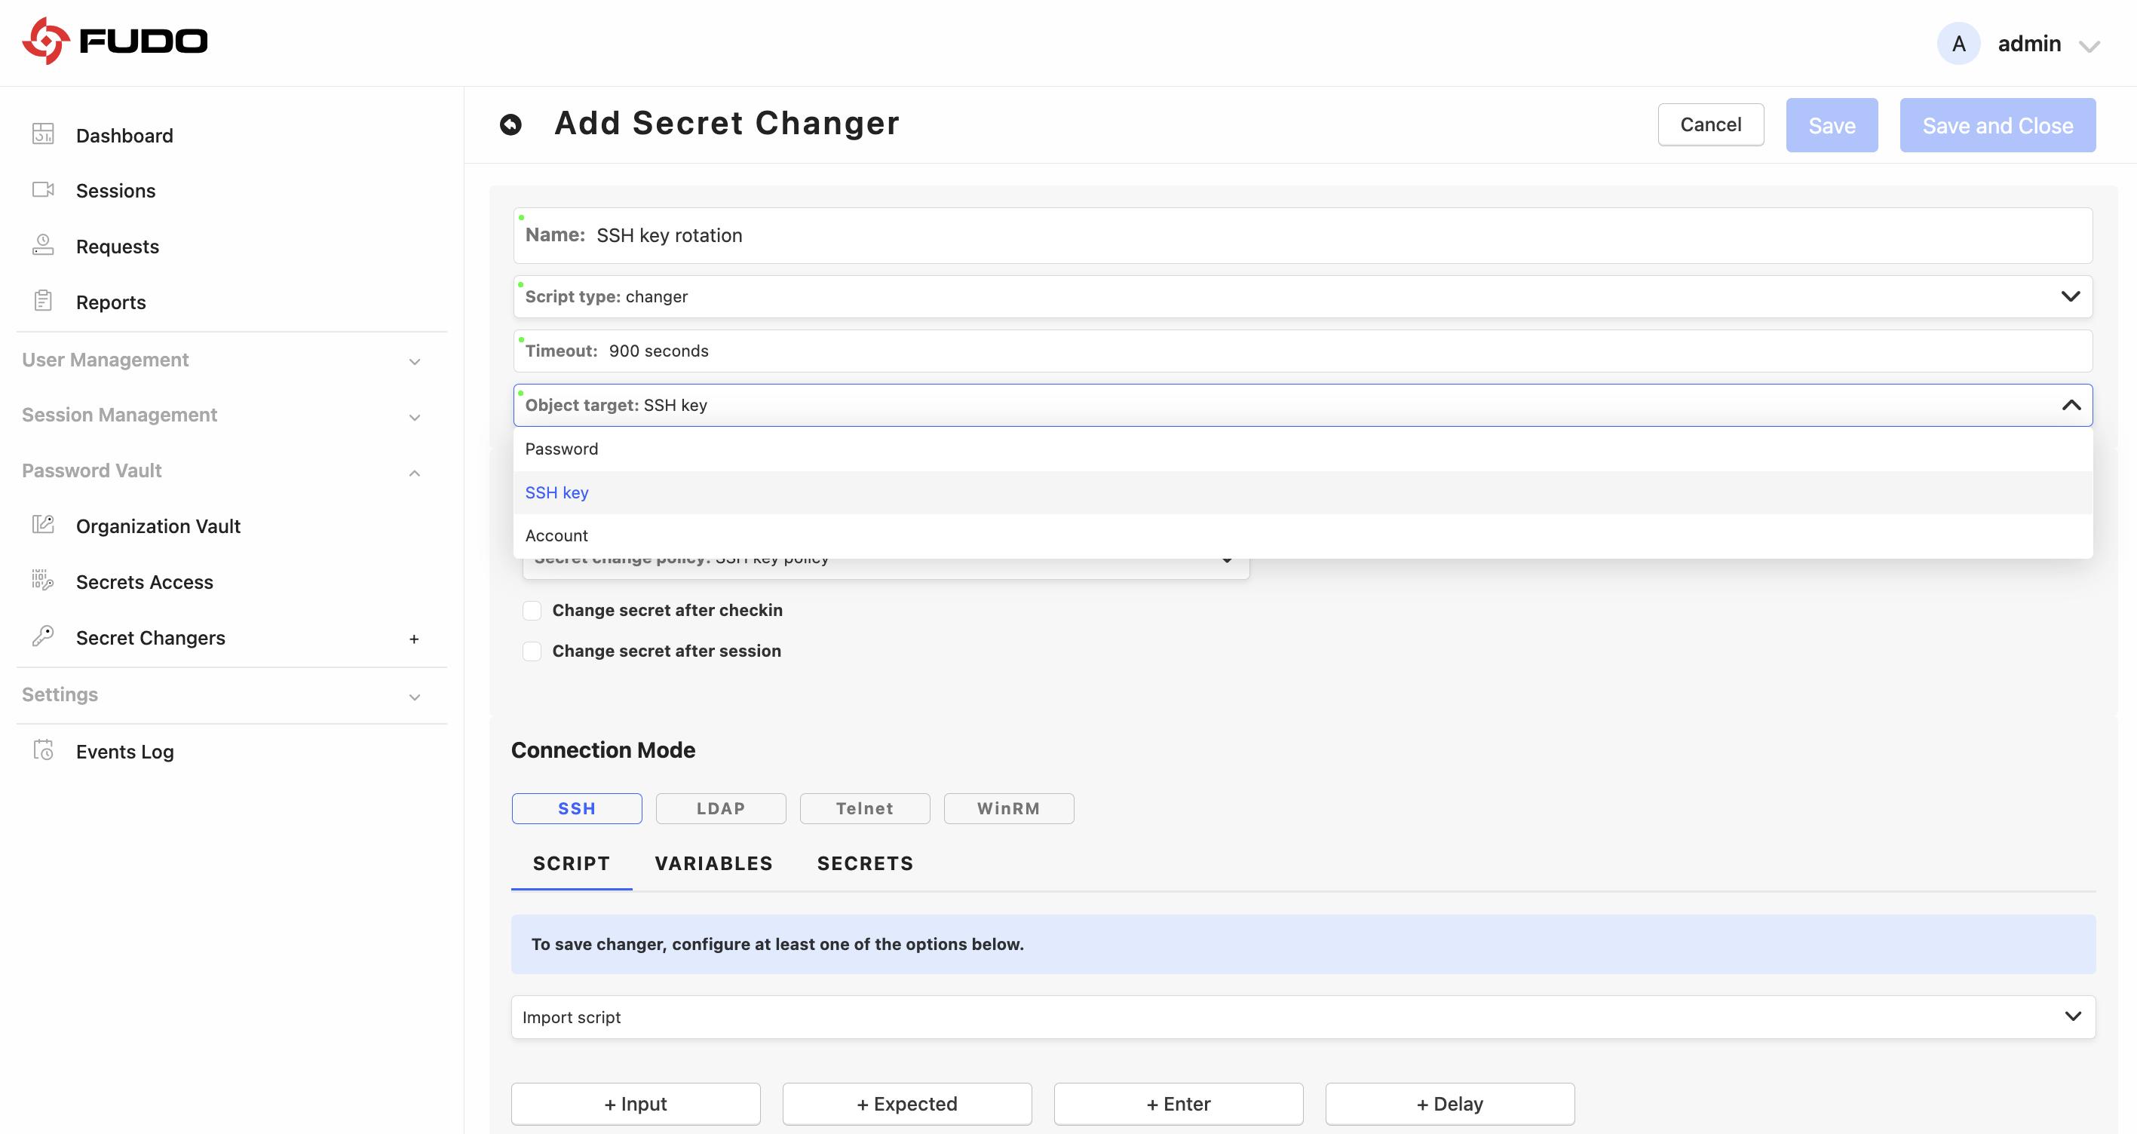Enable Change secret after session

532,651
